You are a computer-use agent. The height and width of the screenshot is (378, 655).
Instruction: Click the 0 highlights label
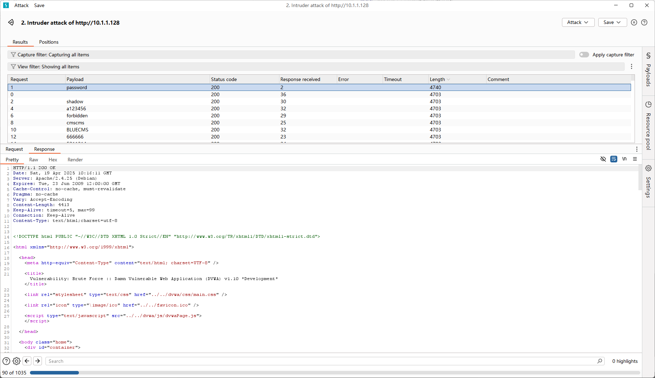625,361
